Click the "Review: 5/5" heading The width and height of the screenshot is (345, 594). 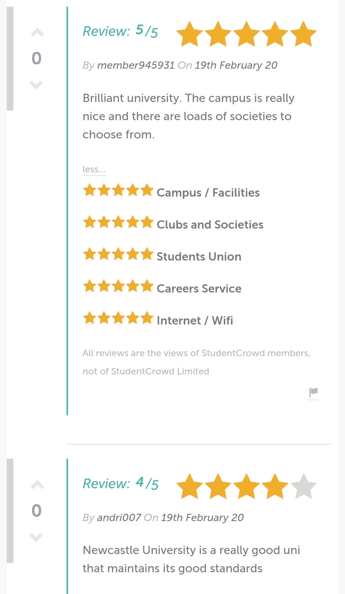120,31
